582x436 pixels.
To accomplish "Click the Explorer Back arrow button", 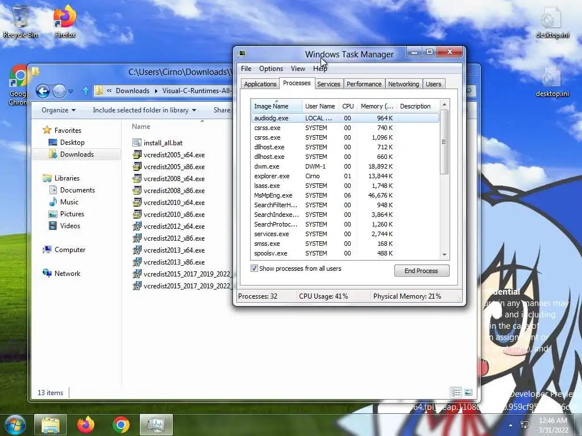I will [x=43, y=91].
